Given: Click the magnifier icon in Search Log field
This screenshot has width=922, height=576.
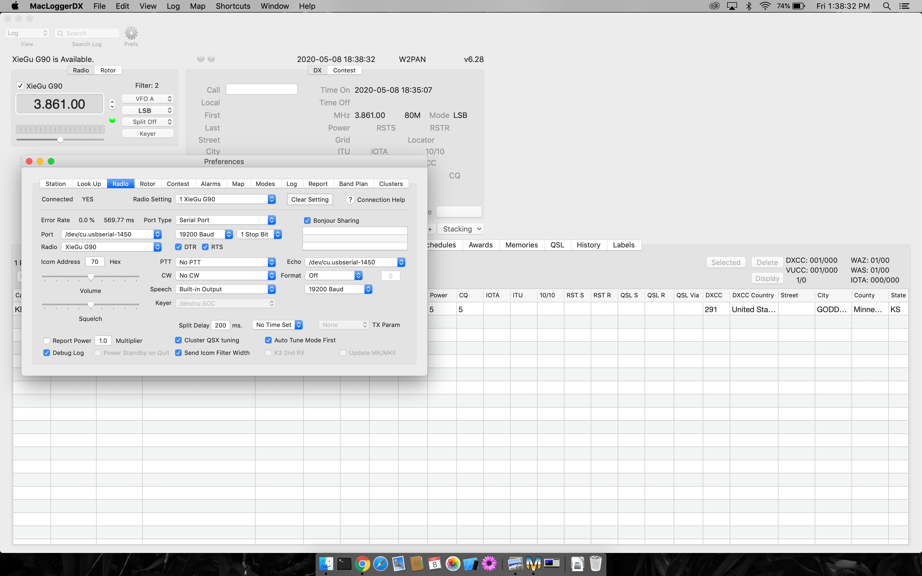Looking at the screenshot, I should click(60, 33).
